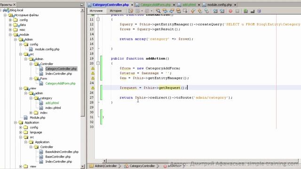This screenshot has width=301, height=169.
Task: Click Next Bookmark icon
Action: pos(200,11)
